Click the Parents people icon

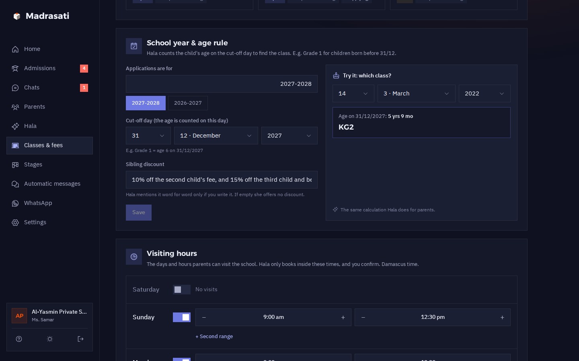[x=15, y=107]
